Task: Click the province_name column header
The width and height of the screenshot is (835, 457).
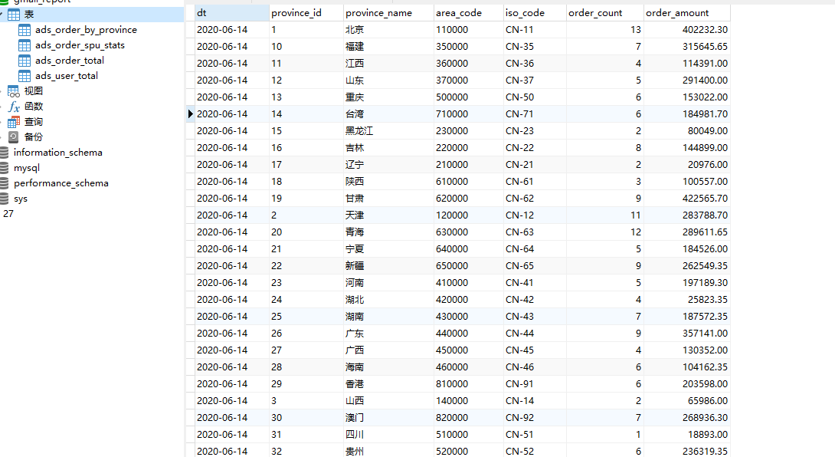Action: point(388,13)
